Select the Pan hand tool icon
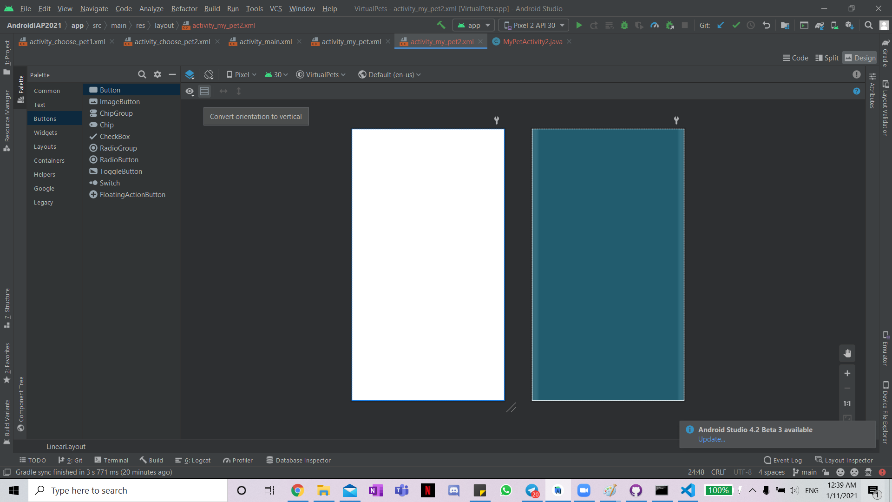The image size is (892, 502). pos(847,353)
